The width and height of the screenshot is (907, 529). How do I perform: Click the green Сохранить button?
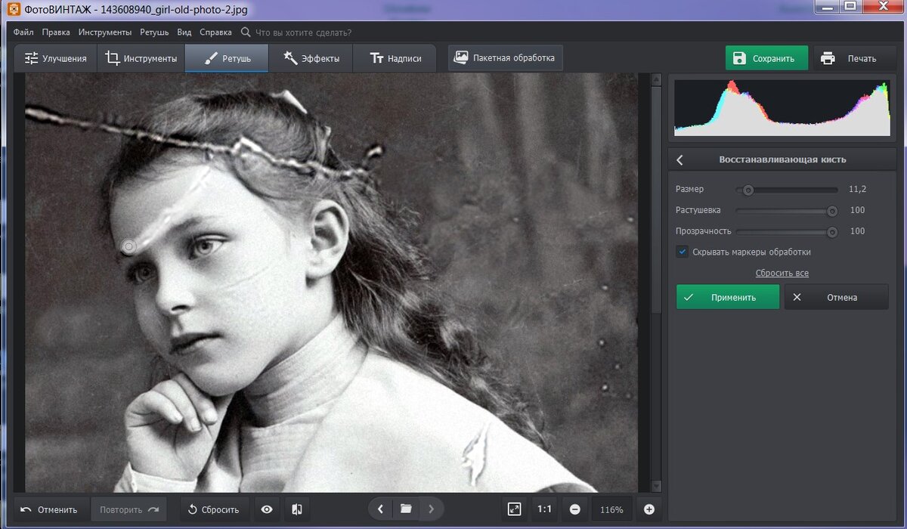pyautogui.click(x=766, y=58)
